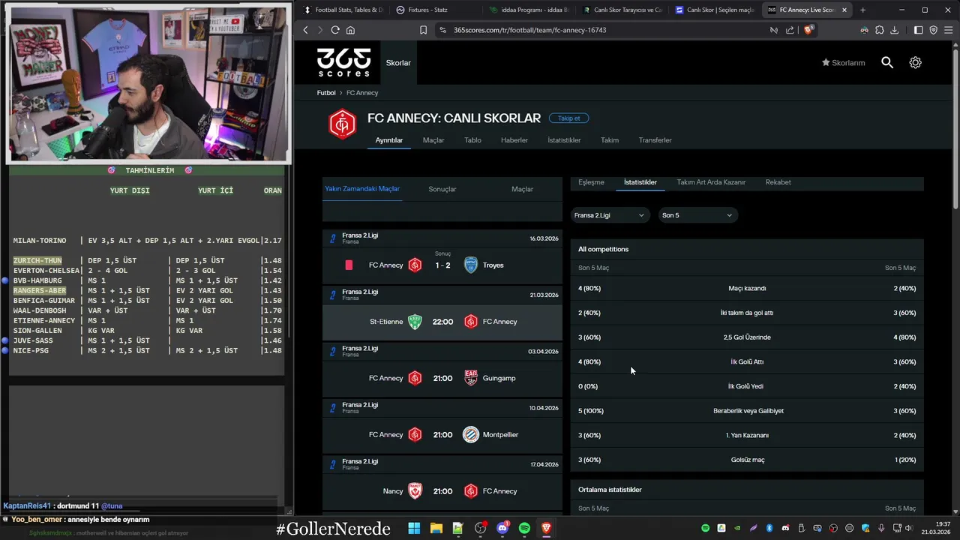Switch to the Tablo tab

[x=472, y=140]
